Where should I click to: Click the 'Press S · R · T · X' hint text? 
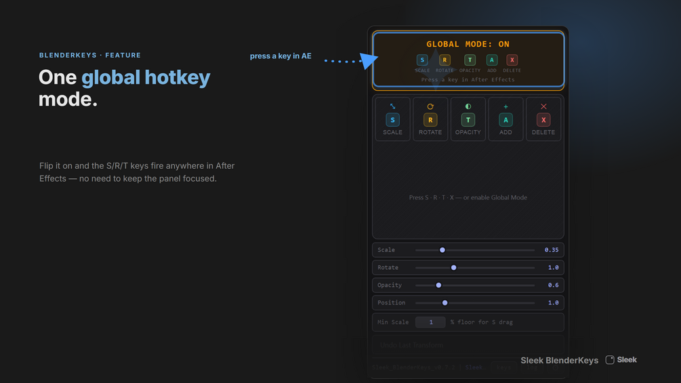tap(468, 197)
